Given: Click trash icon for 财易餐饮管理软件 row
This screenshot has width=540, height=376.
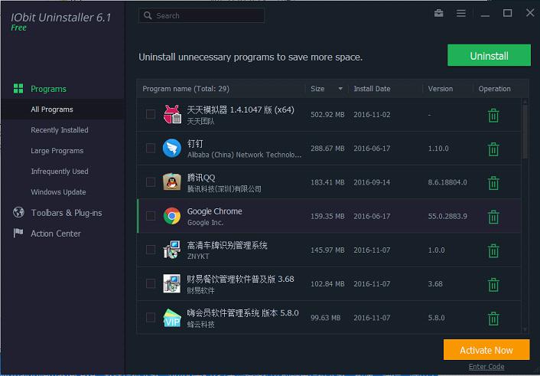Looking at the screenshot, I should click(x=493, y=284).
